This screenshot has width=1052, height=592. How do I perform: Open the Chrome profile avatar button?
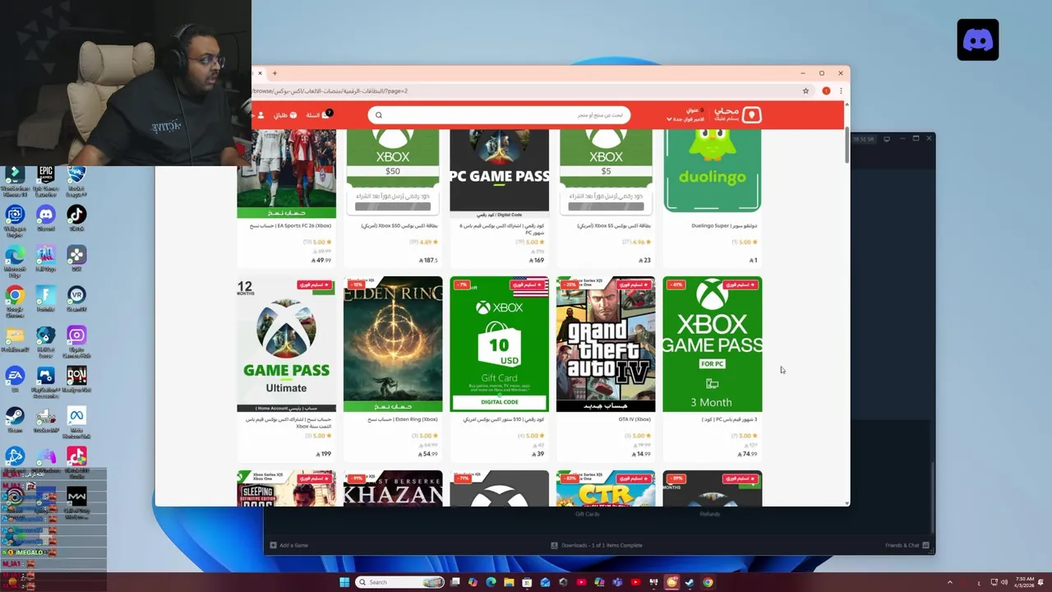pyautogui.click(x=826, y=91)
